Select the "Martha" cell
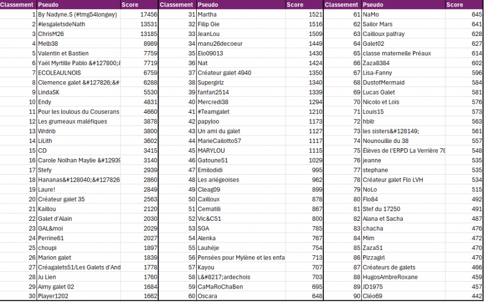 pos(207,15)
